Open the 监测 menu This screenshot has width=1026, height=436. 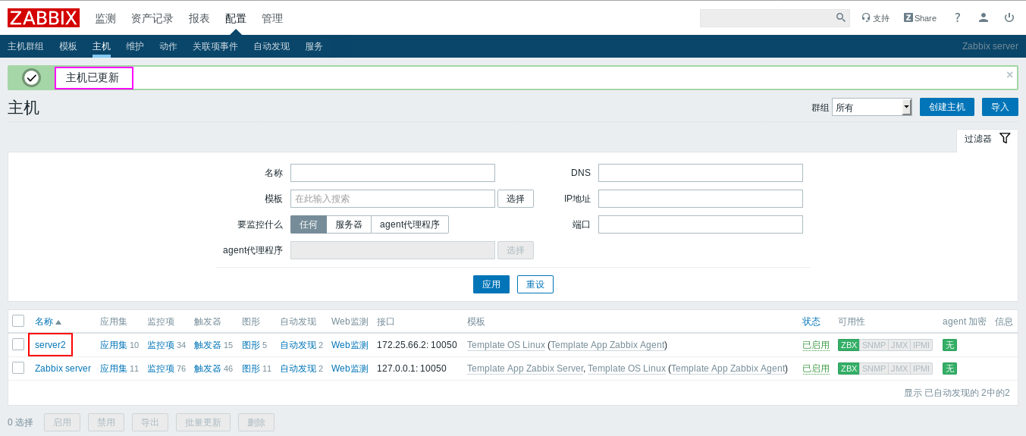click(105, 18)
